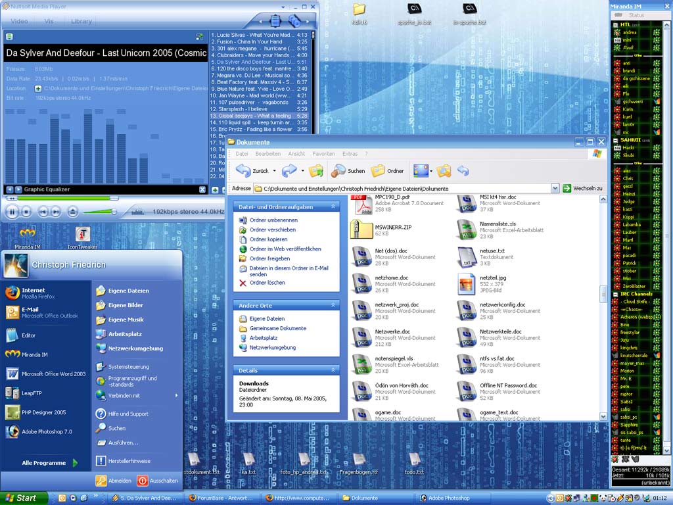Open the Library tab in media player

(x=81, y=21)
